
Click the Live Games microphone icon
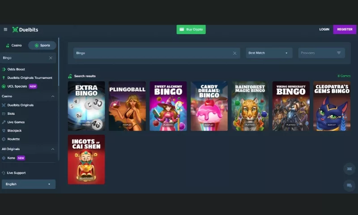tap(4, 122)
